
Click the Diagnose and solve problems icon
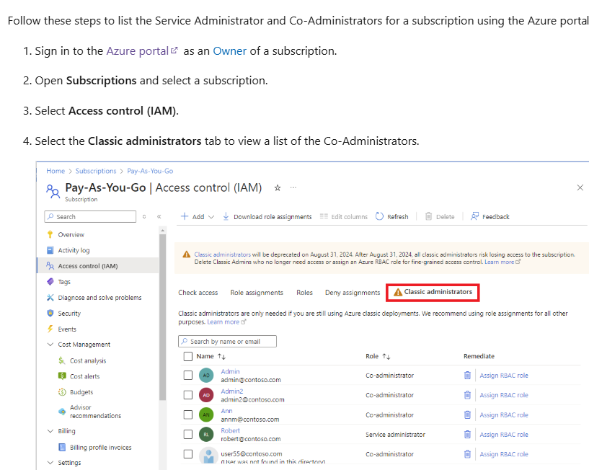[x=50, y=297]
